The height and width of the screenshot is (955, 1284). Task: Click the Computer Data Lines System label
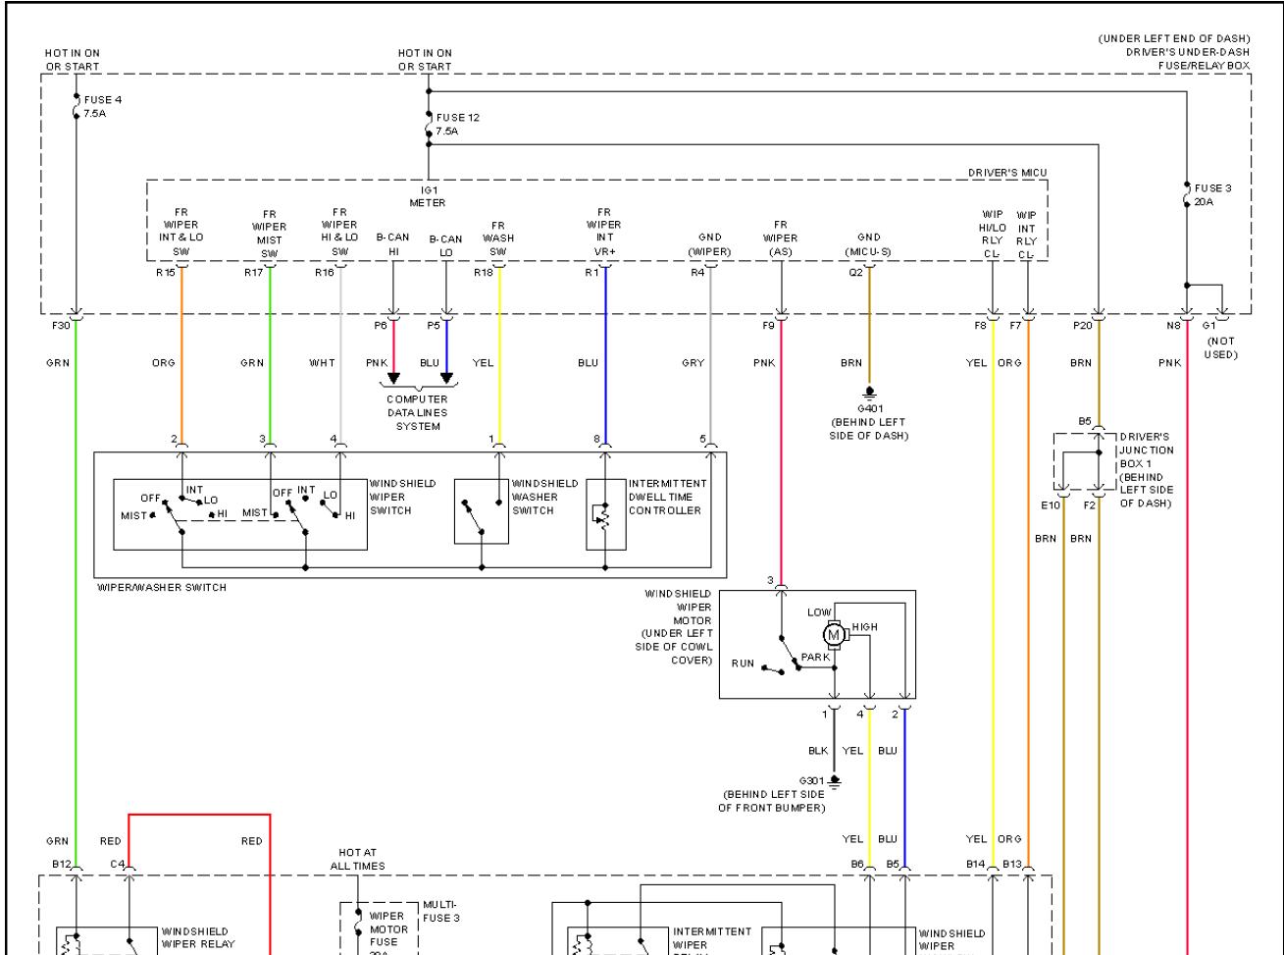419,412
